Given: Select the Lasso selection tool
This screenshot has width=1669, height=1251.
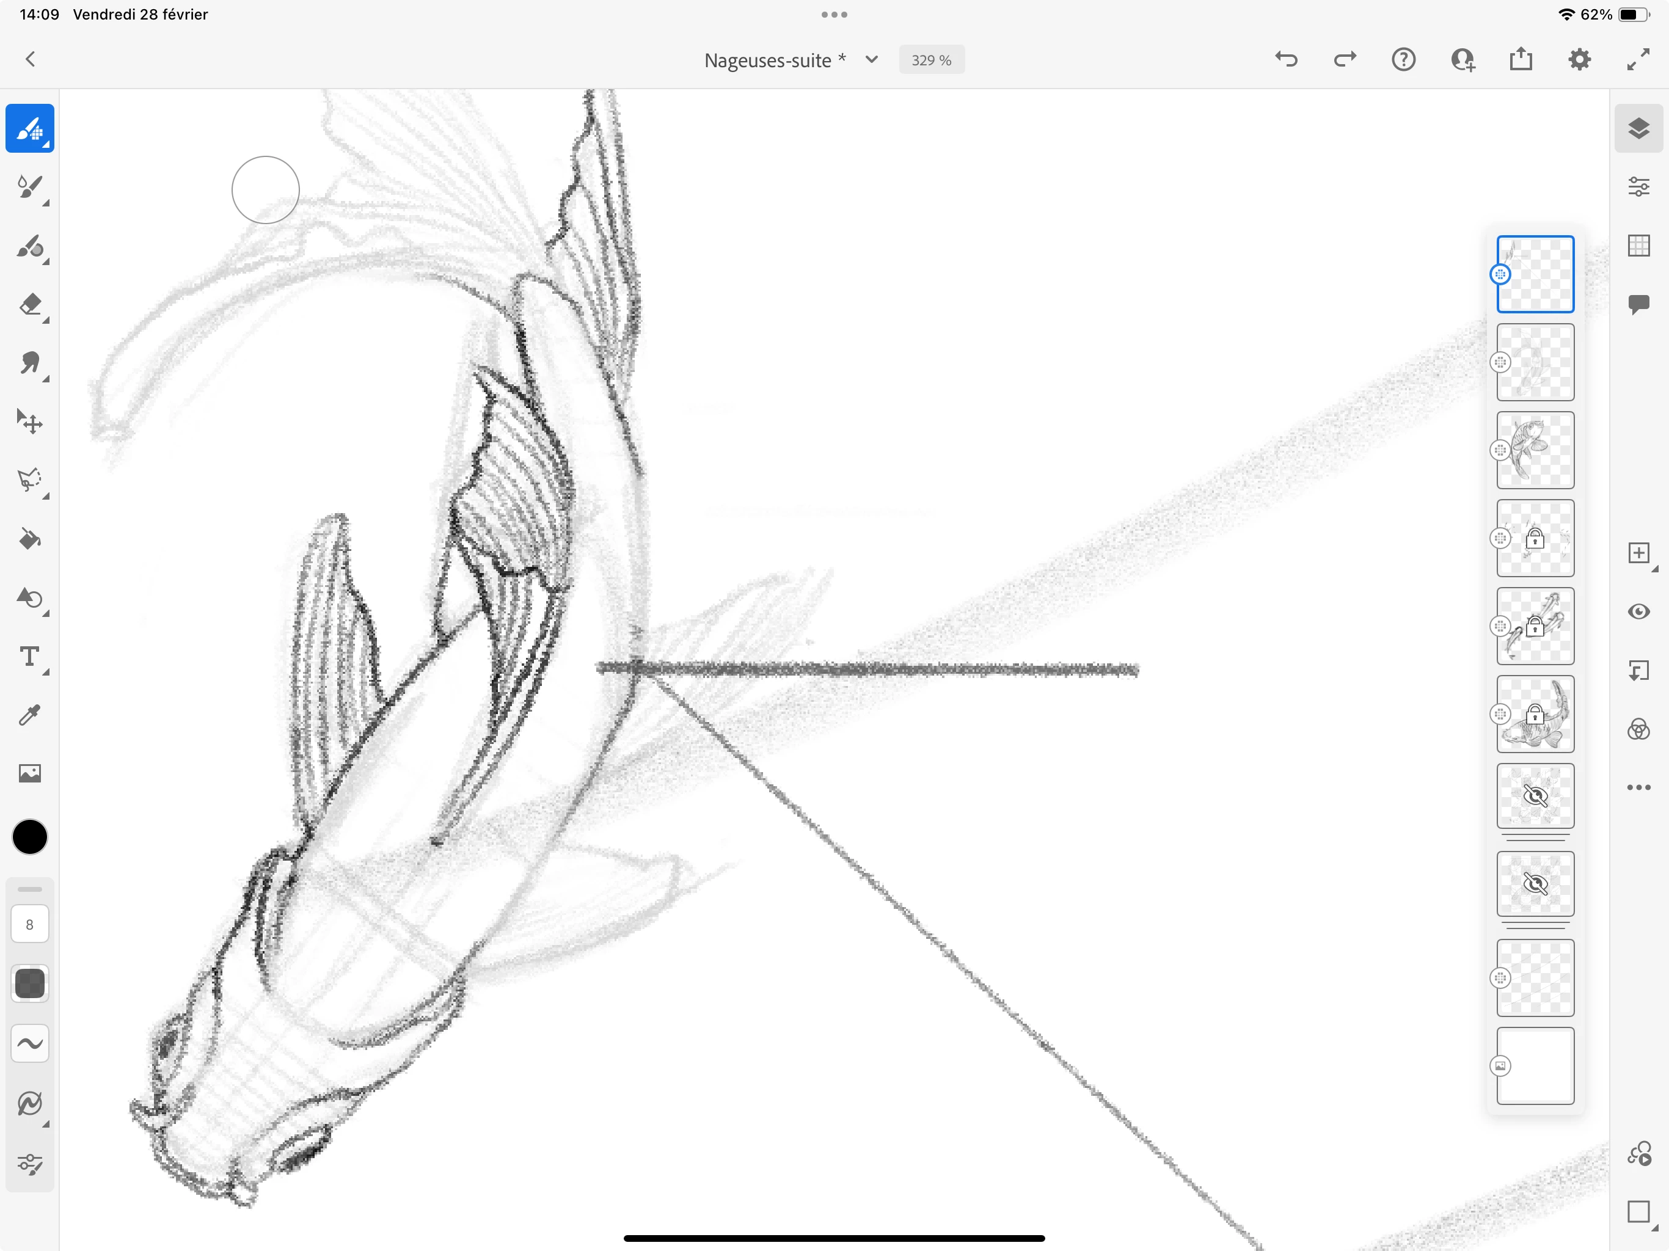Looking at the screenshot, I should pos(30,480).
